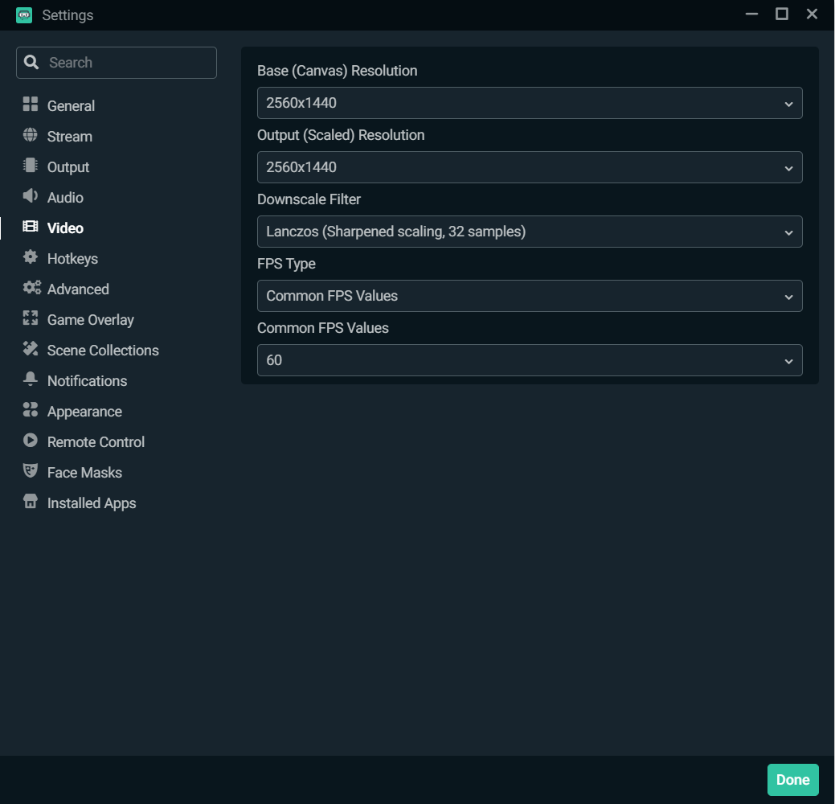The image size is (835, 804).
Task: Click the Streamlabs logo in titlebar
Action: point(23,14)
